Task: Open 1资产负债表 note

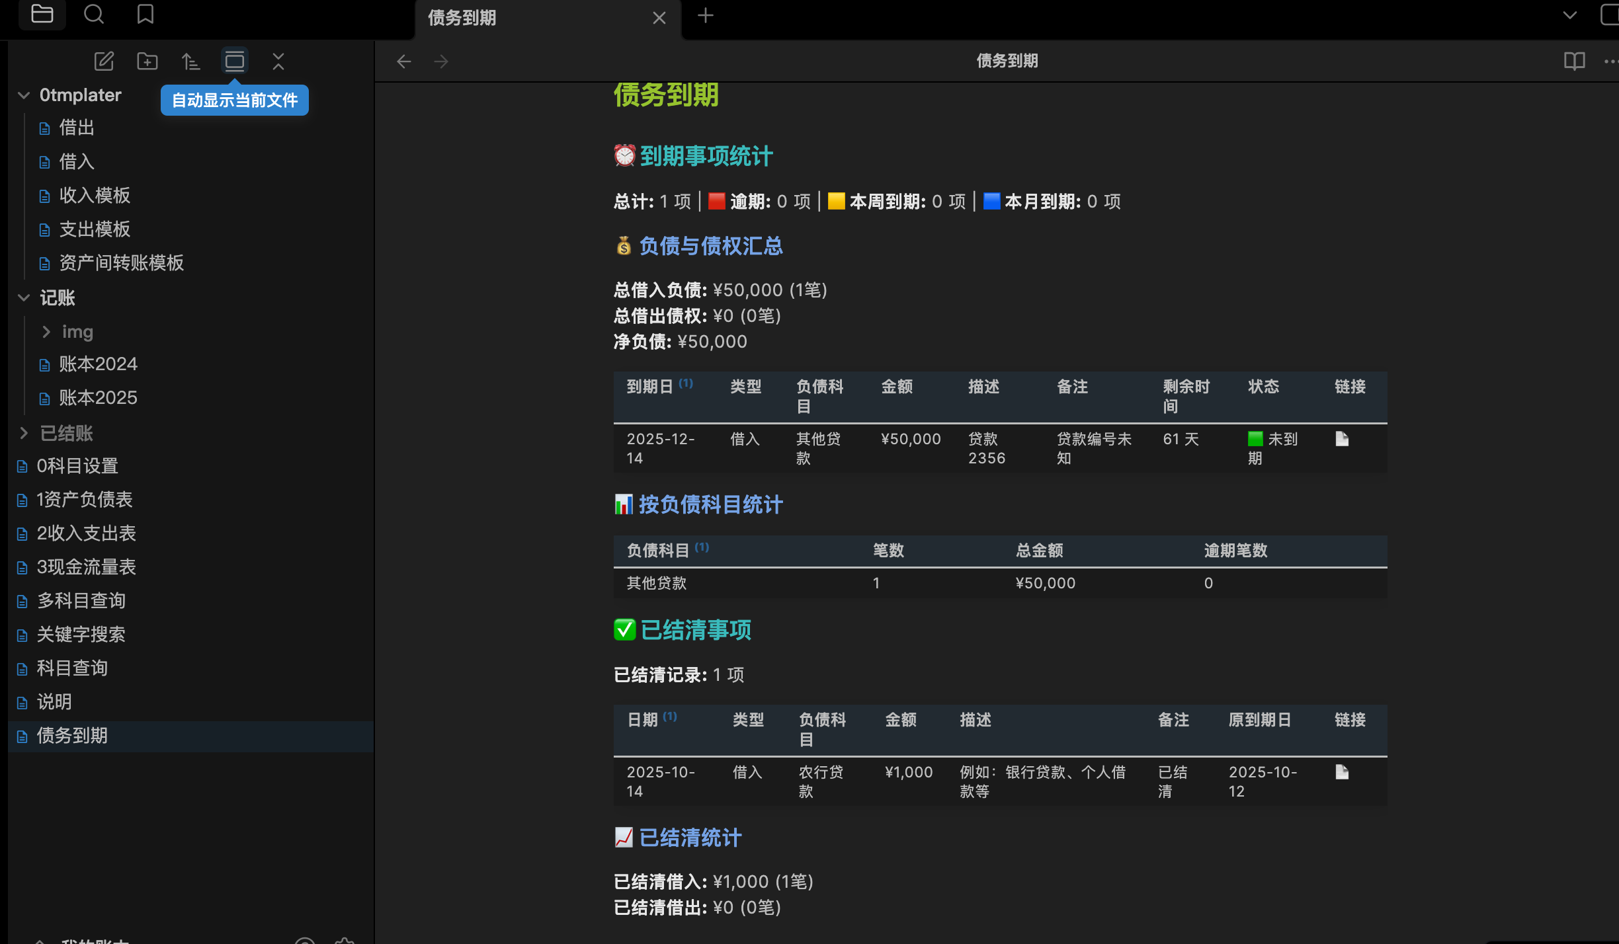Action: click(85, 500)
